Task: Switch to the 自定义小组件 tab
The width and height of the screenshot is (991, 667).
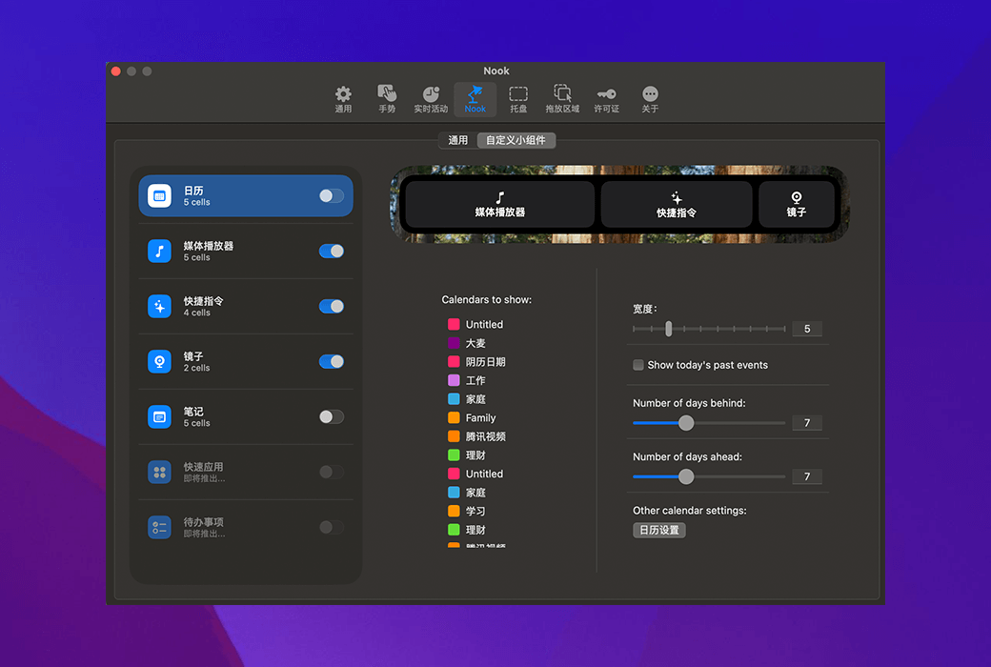Action: click(516, 139)
